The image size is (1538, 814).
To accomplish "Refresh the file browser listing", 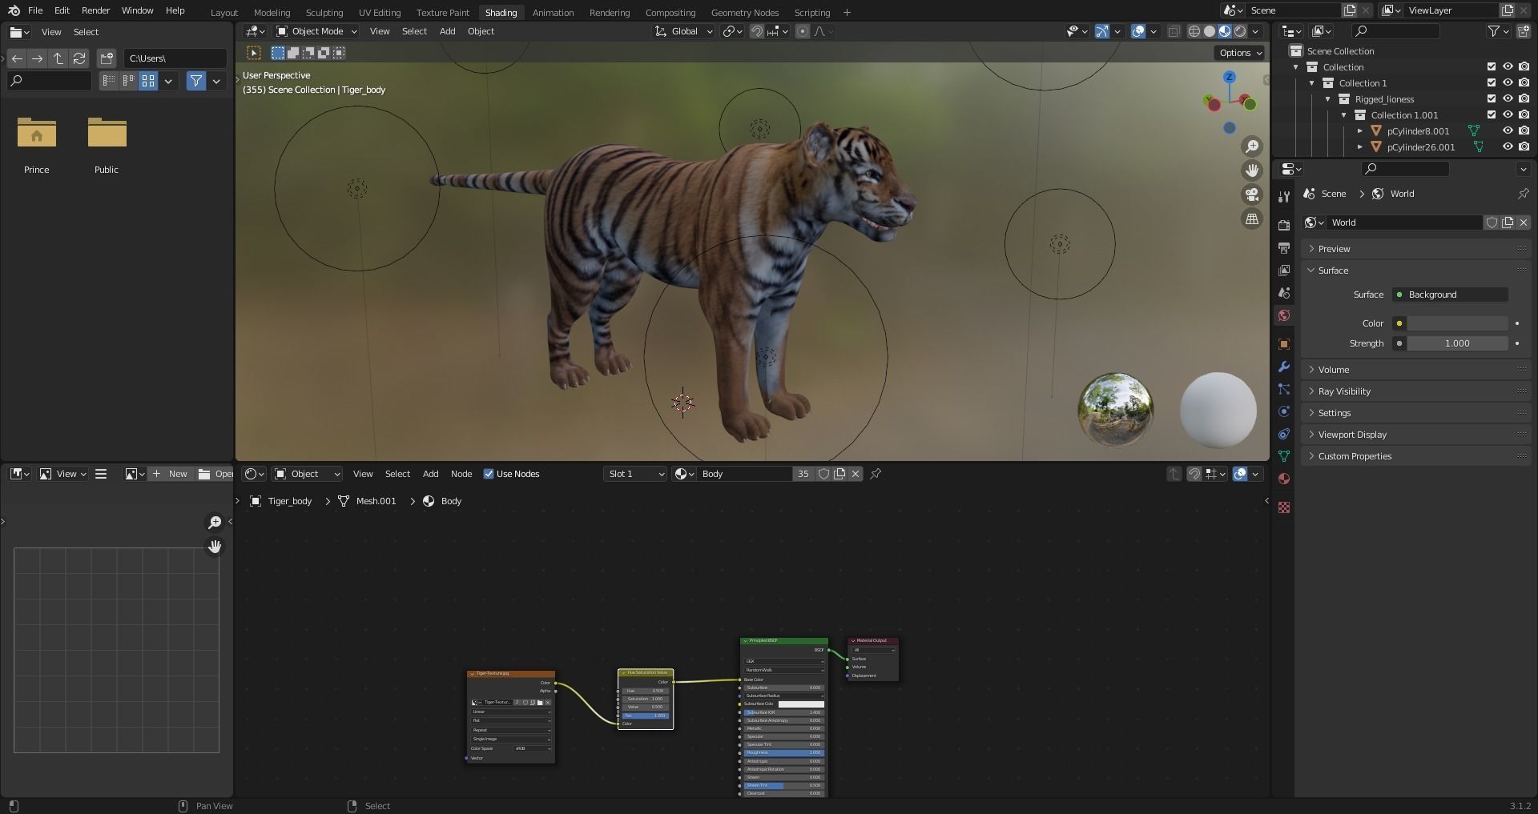I will 79,58.
